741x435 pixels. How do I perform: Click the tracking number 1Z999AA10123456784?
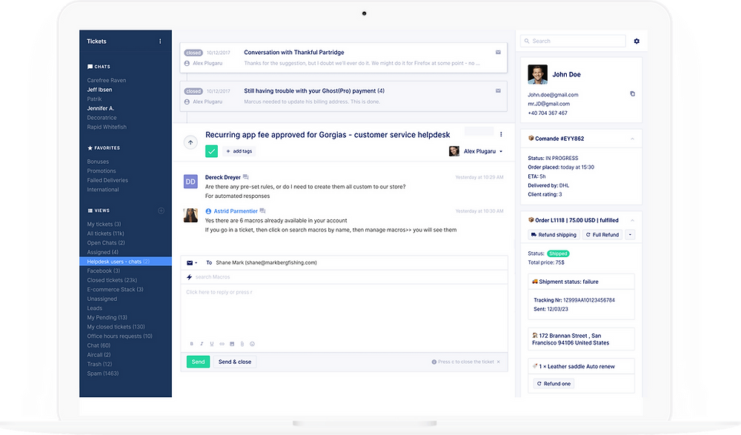tap(589, 300)
